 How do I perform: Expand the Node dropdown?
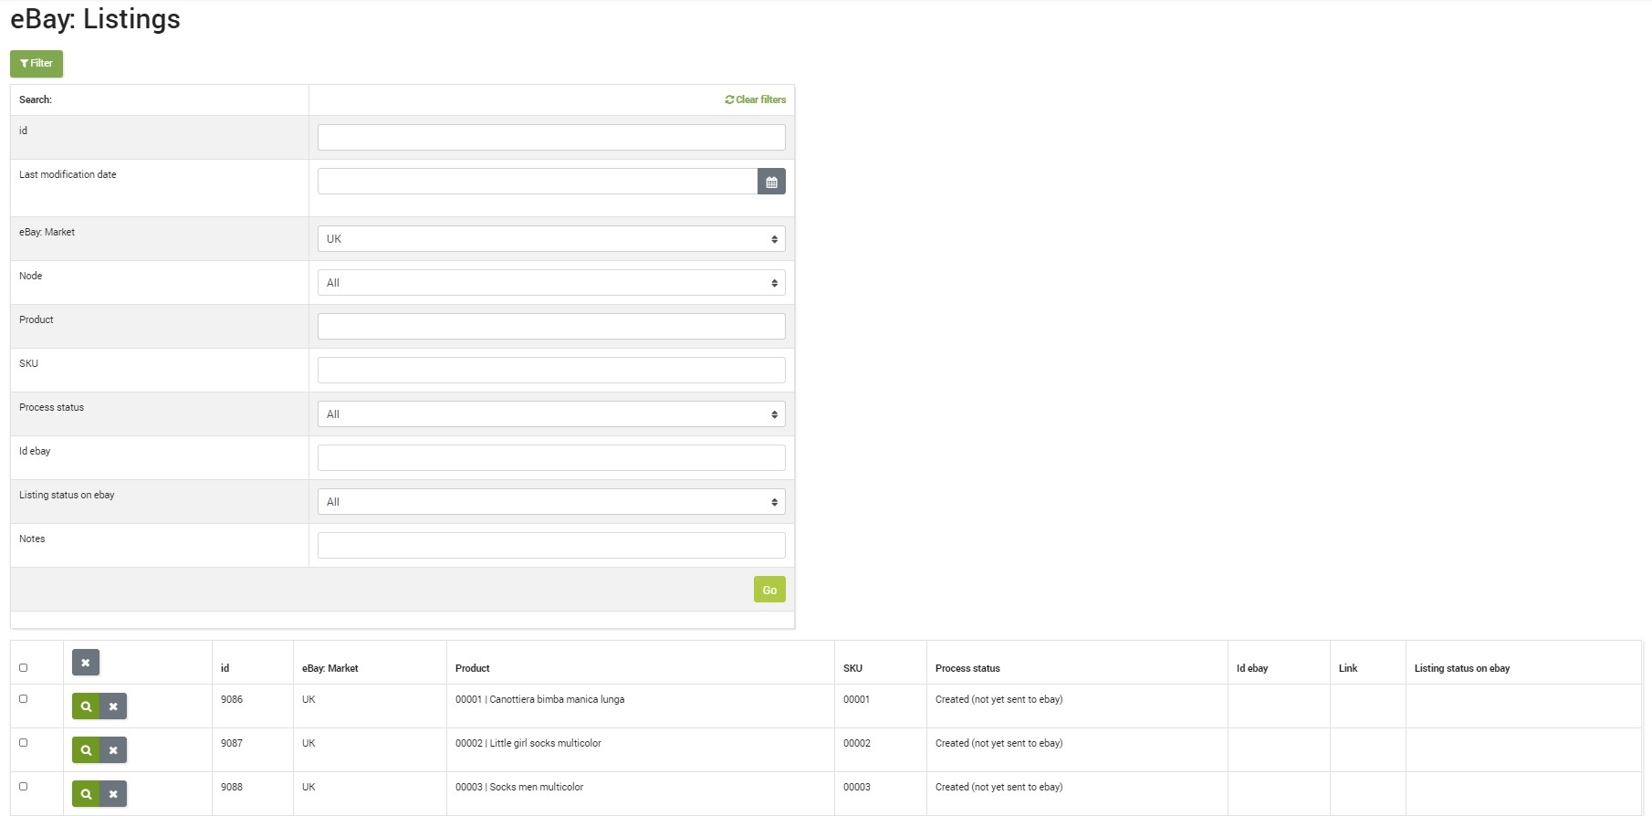point(551,283)
